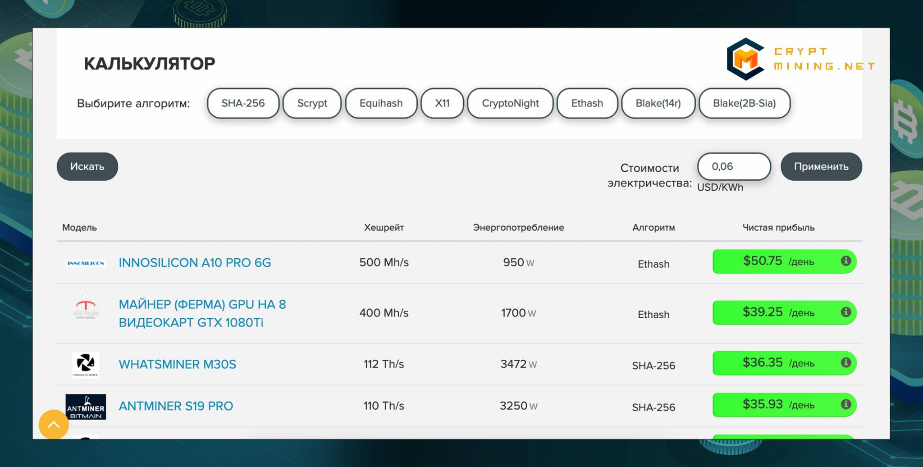Click info icon on $35.93 profit
923x467 pixels.
[845, 404]
